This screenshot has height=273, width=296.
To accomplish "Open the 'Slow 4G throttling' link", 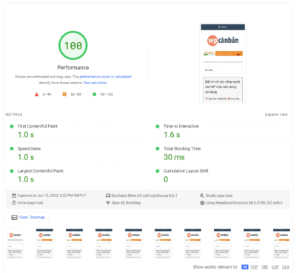I will point(126,203).
